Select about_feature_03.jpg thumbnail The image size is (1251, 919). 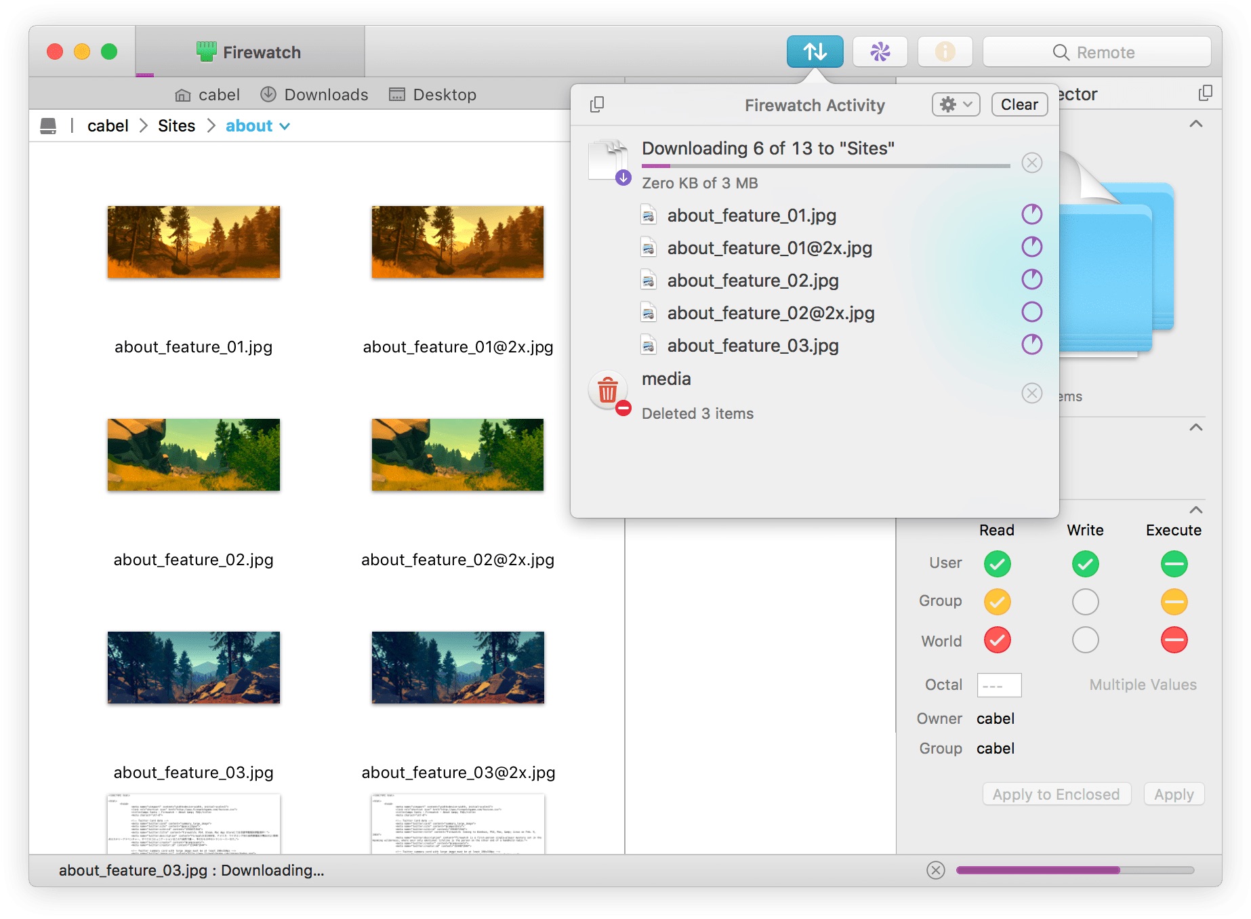click(x=194, y=668)
